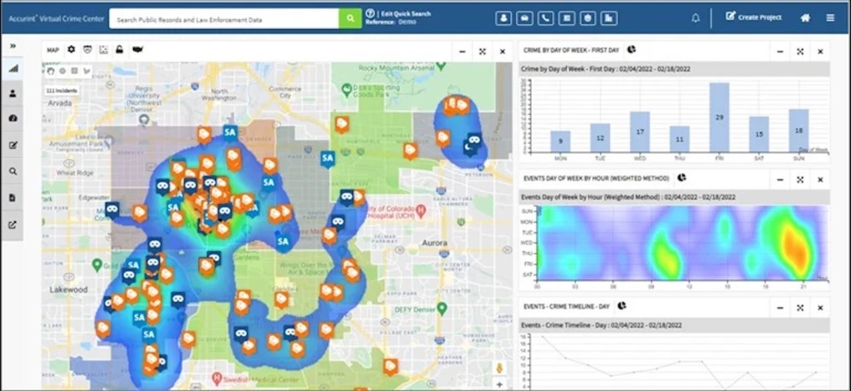The height and width of the screenshot is (391, 851).
Task: Click the mask marker in northeast cluster
Action: coord(475,140)
